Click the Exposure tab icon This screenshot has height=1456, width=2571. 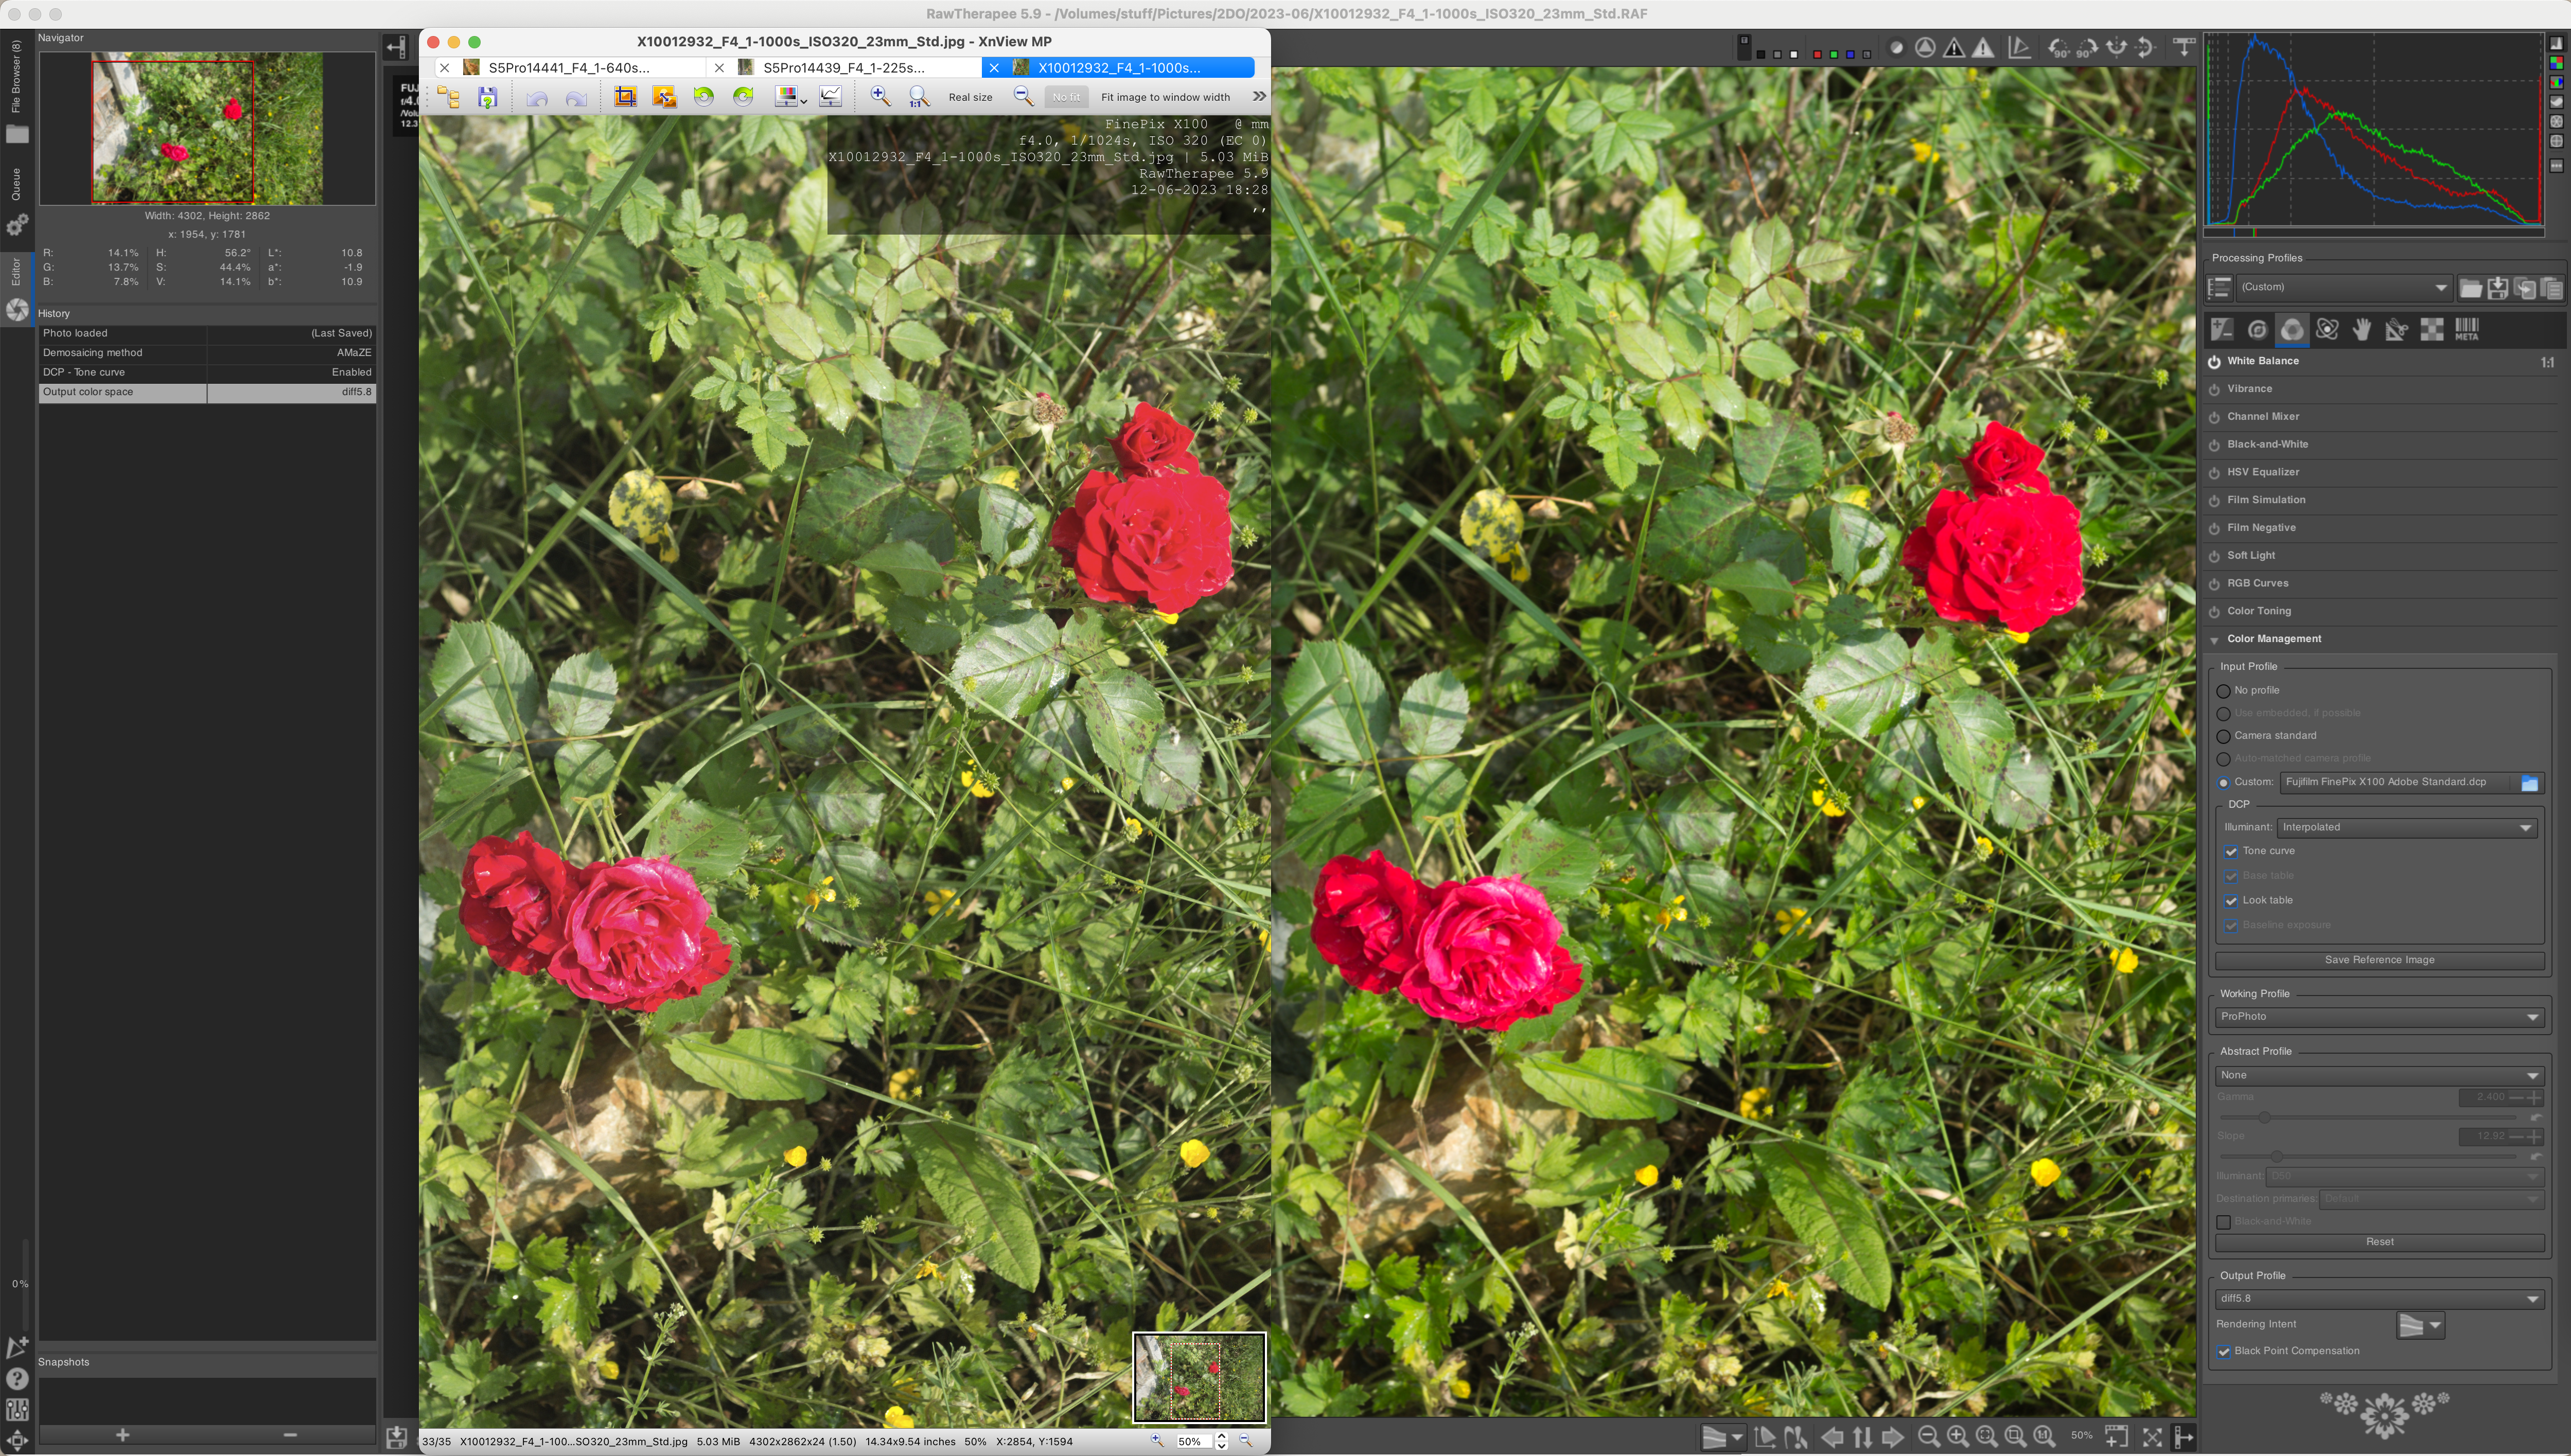click(x=2222, y=330)
